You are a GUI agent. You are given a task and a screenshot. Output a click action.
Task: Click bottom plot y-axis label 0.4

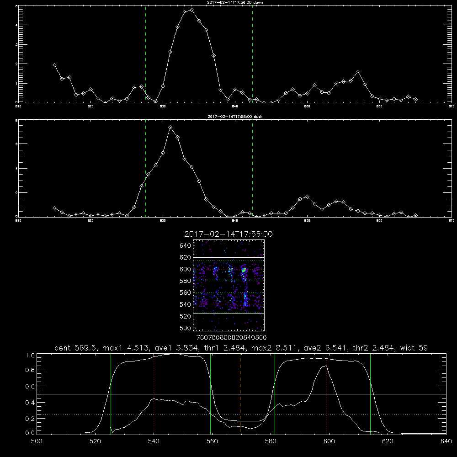coord(30,403)
